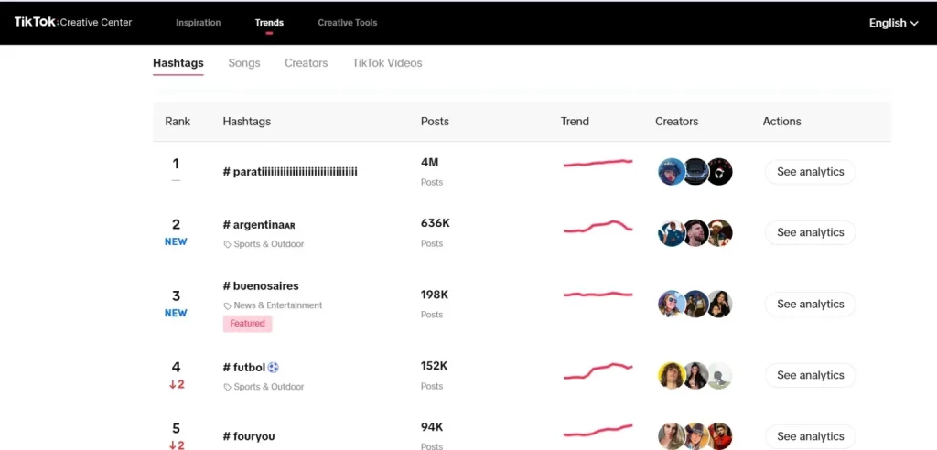Click the rank number 1

click(176, 164)
